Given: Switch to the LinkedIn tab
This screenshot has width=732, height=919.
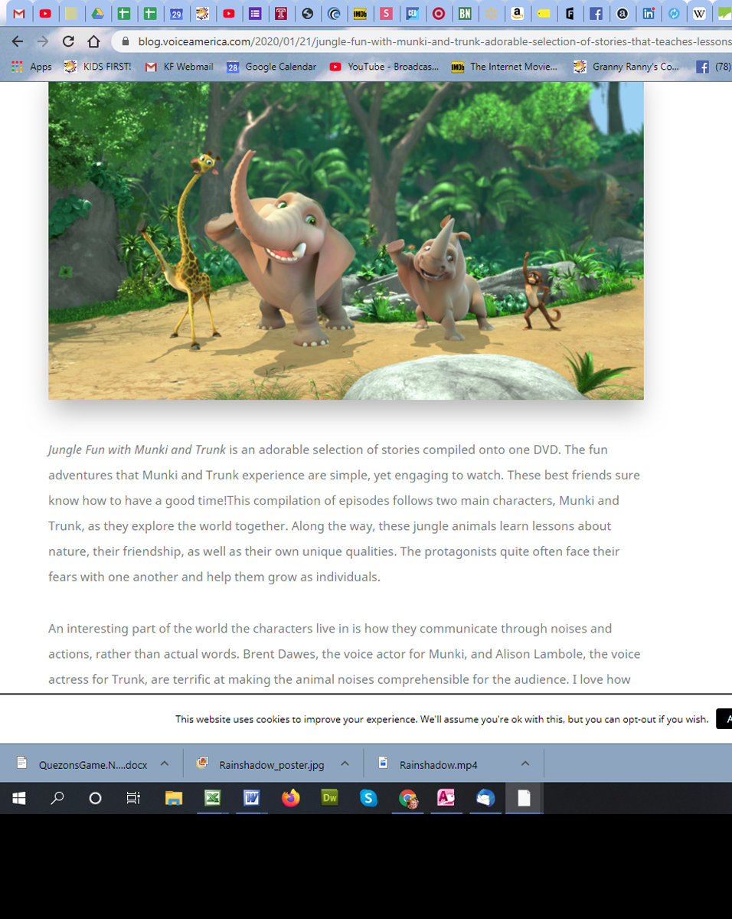Looking at the screenshot, I should pyautogui.click(x=648, y=13).
